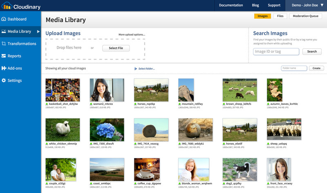Click green download icon for autumn_leaves_kvrh0c

click(x=268, y=104)
